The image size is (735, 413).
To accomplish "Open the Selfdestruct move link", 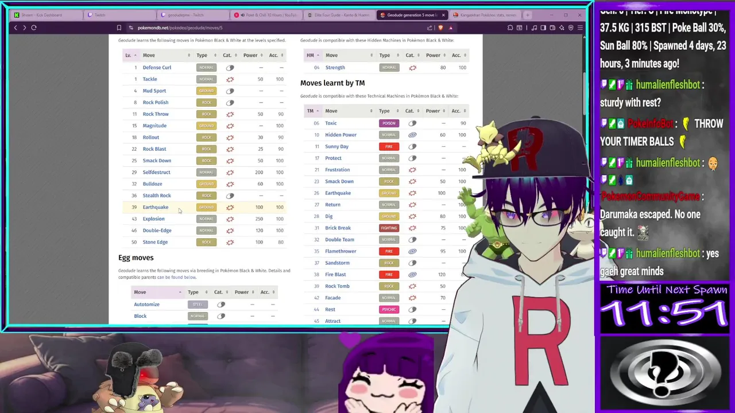I will pos(156,172).
